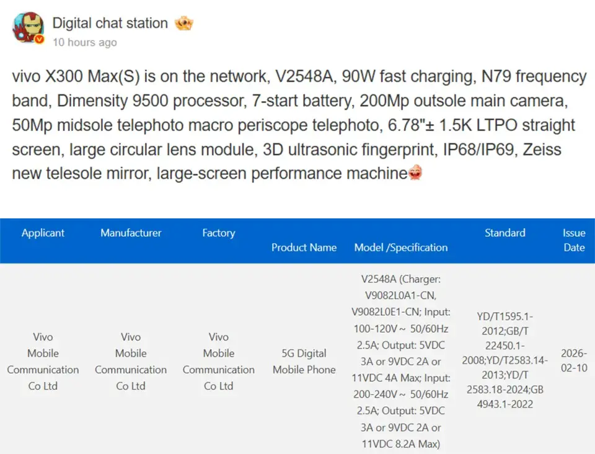
Task: Click the Manufacturer cell Vivo Mobile Communication
Action: click(131, 362)
